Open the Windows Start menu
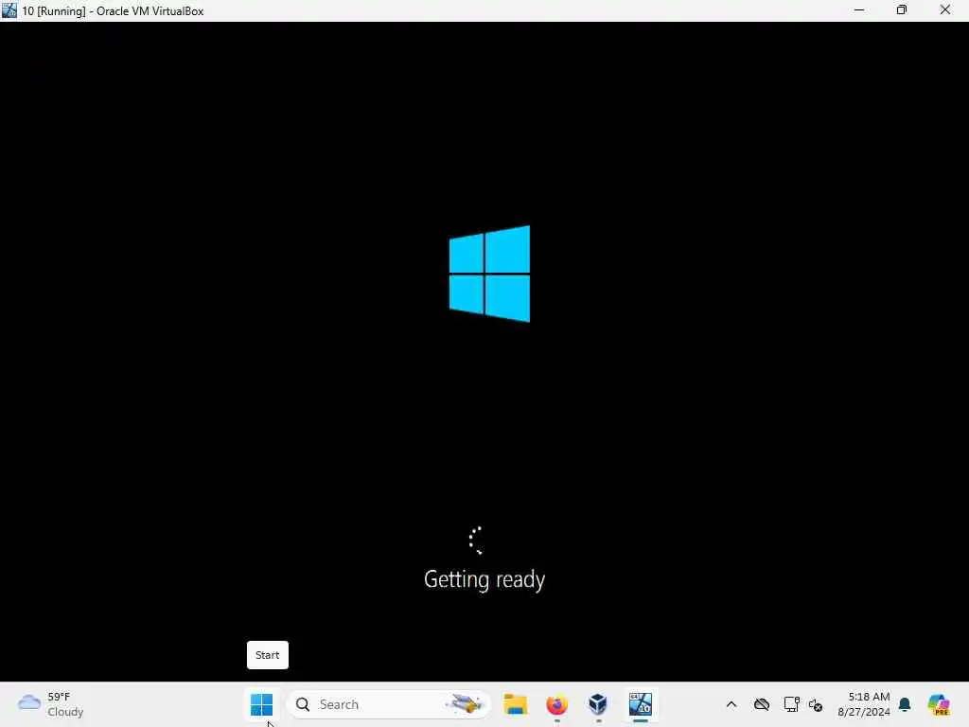Screen dimensions: 969x727 (261, 704)
